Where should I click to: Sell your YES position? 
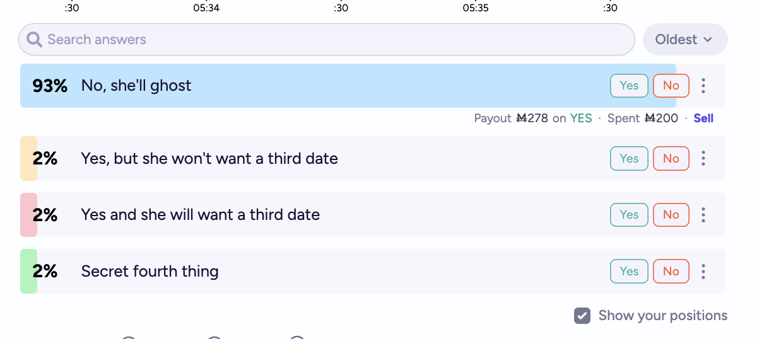coord(703,118)
